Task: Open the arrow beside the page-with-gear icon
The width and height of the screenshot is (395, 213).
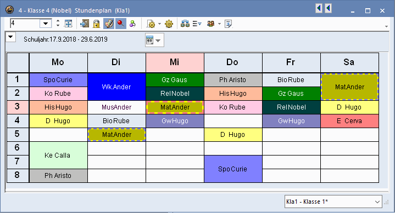Action: (159, 24)
